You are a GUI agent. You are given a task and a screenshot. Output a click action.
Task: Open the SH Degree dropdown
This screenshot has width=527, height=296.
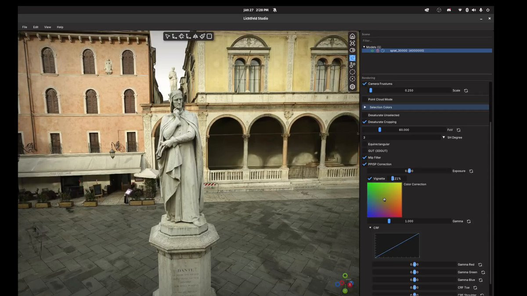(x=443, y=138)
